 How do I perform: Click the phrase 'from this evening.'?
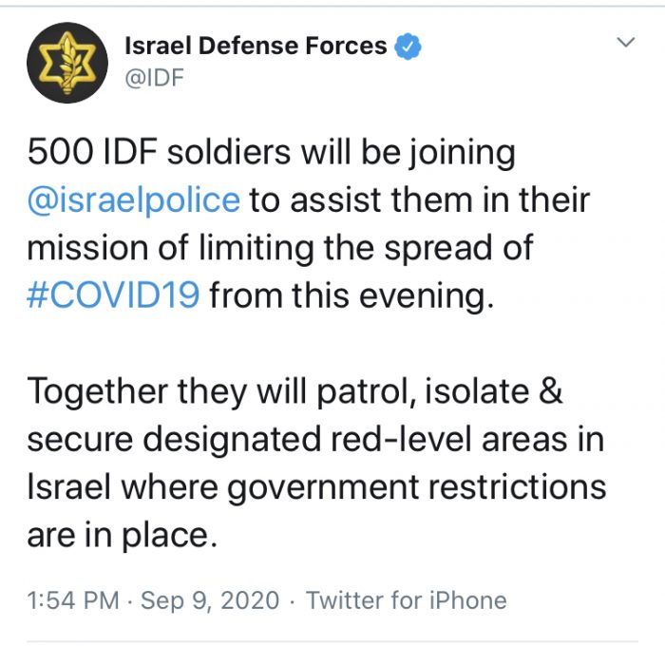pos(351,295)
